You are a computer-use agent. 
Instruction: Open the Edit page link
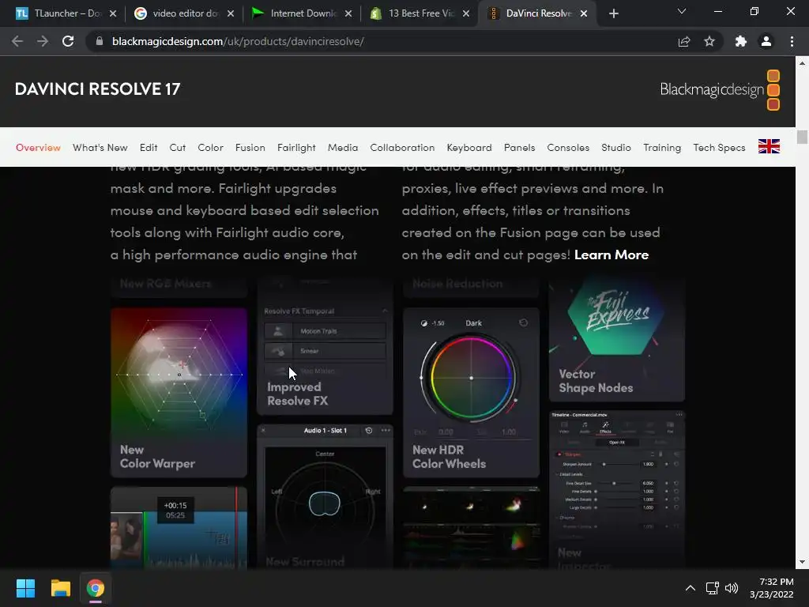(149, 148)
